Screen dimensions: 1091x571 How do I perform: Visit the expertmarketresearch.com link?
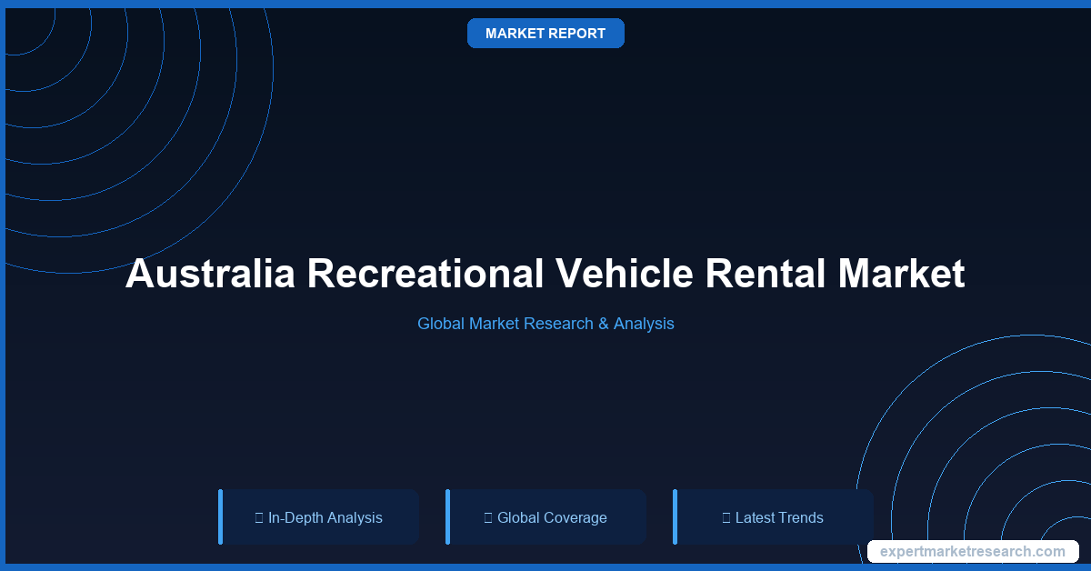pos(972,551)
